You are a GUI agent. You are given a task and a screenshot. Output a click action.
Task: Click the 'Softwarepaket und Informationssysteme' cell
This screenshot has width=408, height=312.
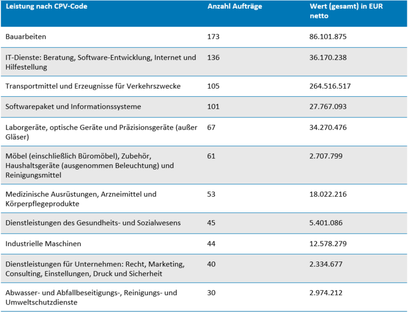(73, 107)
